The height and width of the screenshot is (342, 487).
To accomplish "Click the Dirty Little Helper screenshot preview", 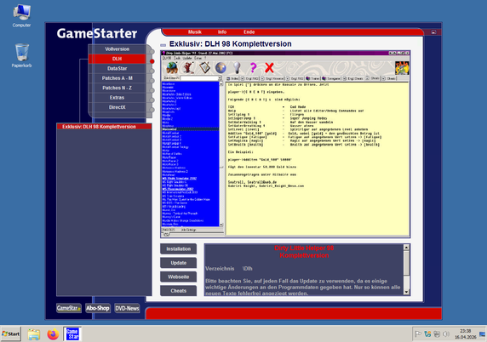I will [285, 144].
